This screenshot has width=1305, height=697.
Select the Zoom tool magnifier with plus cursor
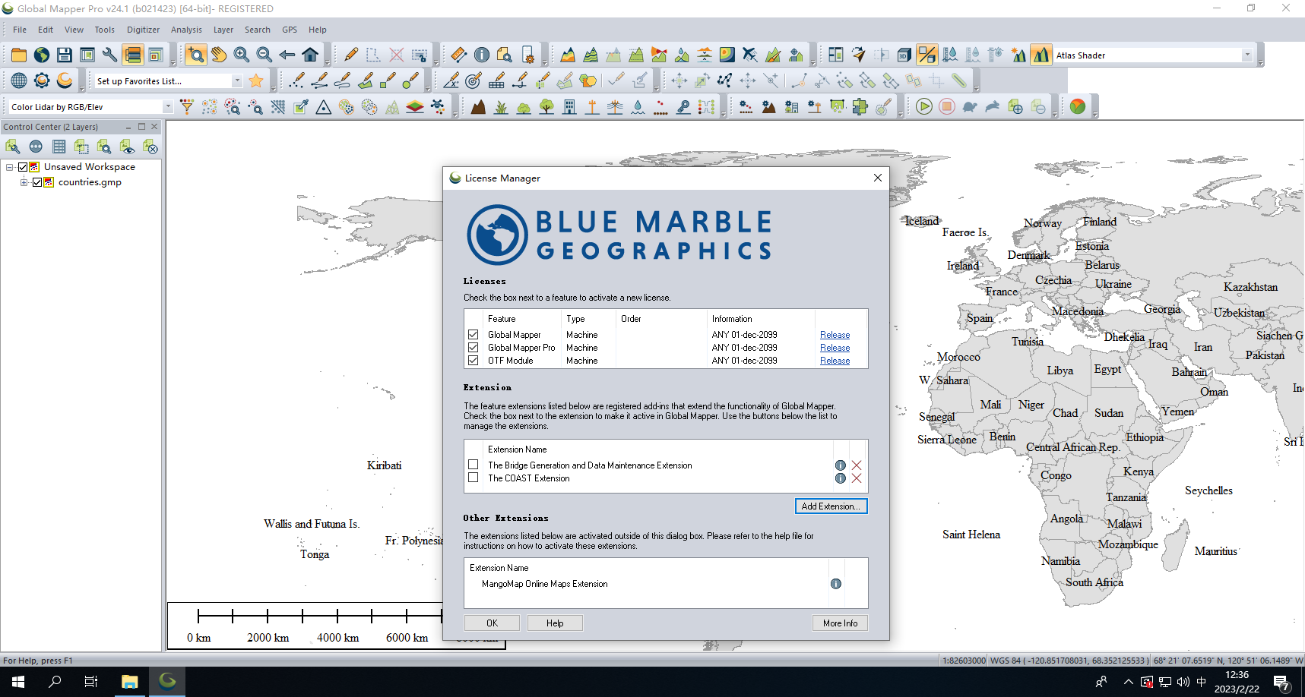coord(196,55)
